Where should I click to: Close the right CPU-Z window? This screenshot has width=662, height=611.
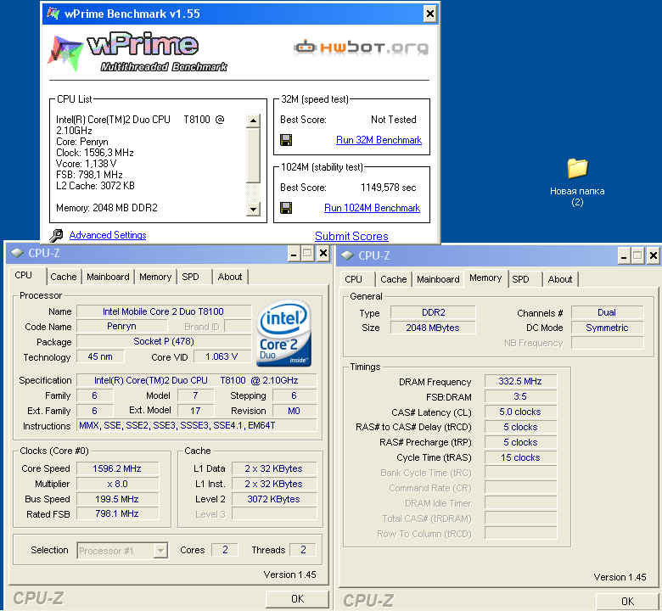[654, 256]
